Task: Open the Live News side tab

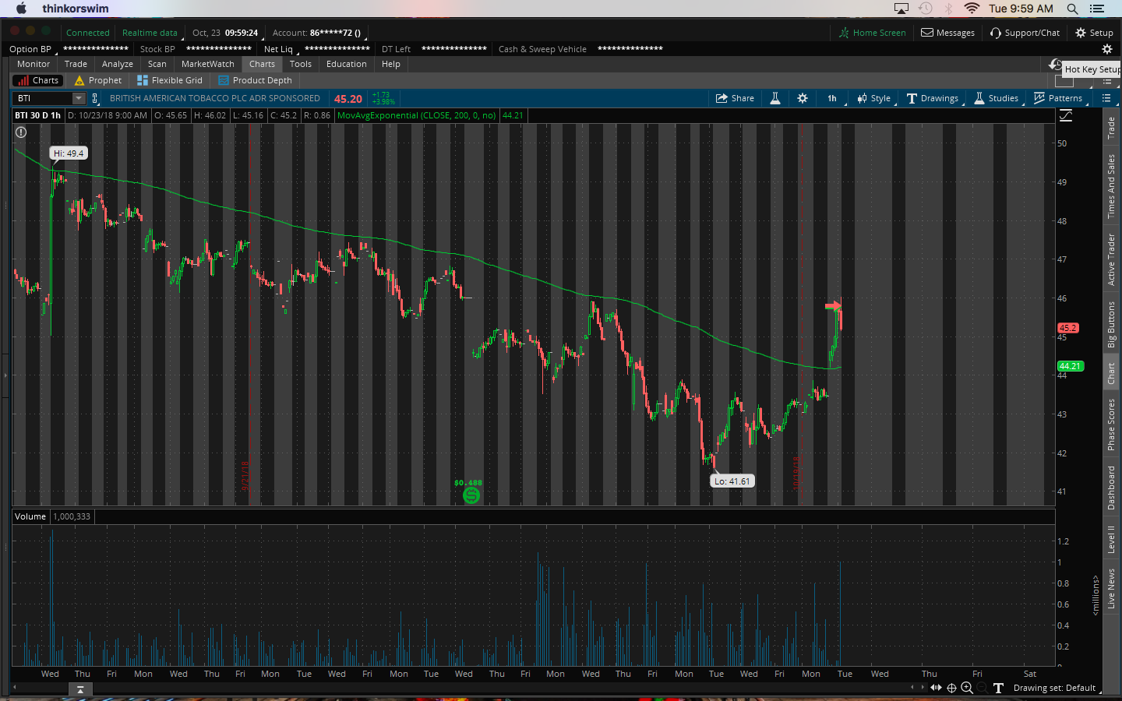Action: (1111, 588)
